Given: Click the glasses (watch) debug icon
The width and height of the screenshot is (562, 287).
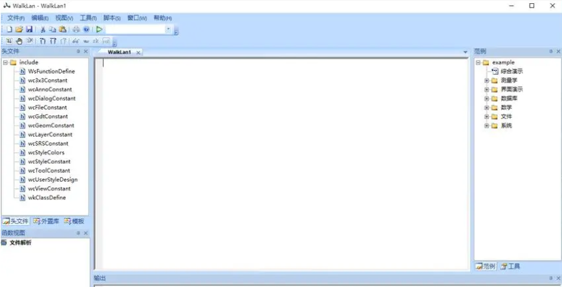Looking at the screenshot, I should [x=76, y=41].
